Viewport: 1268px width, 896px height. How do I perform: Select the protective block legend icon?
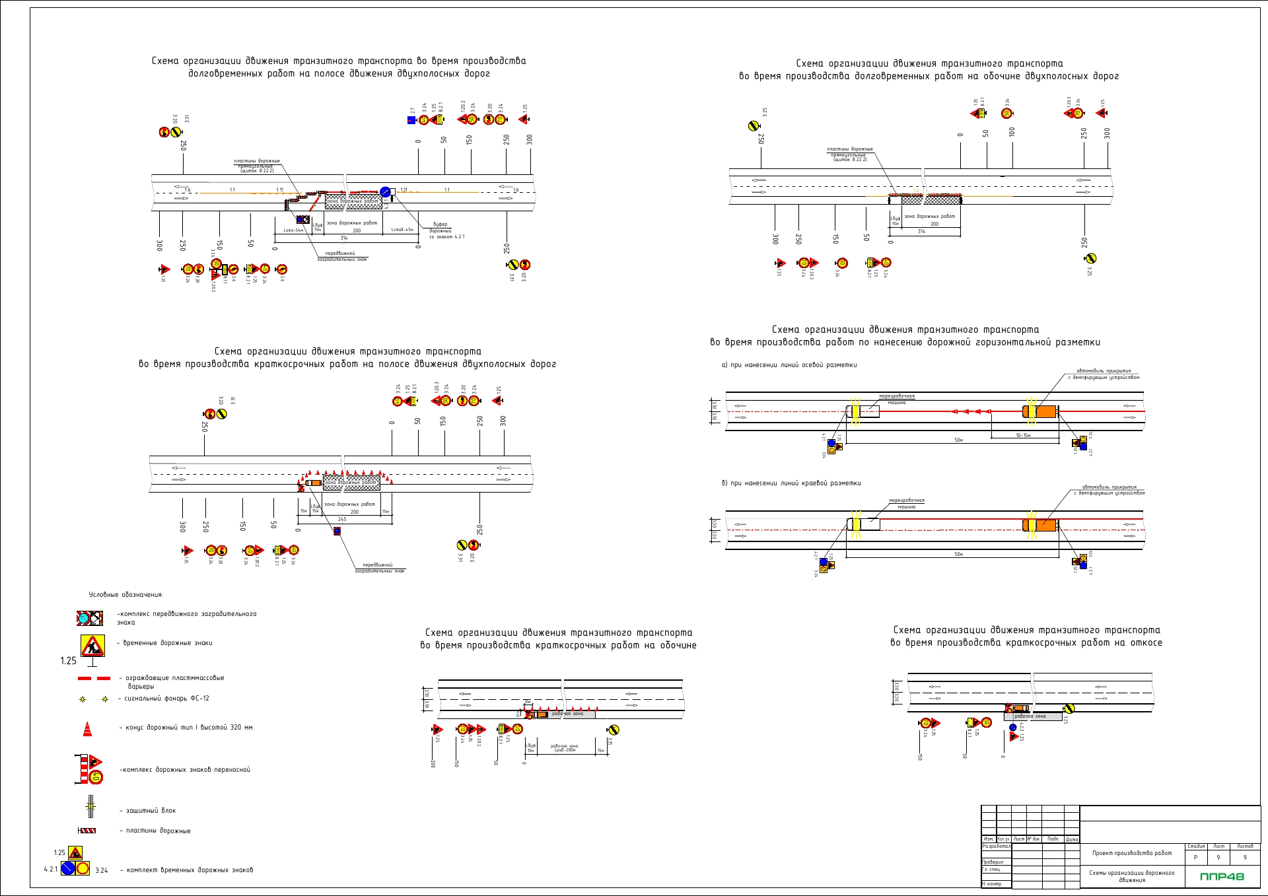point(90,806)
